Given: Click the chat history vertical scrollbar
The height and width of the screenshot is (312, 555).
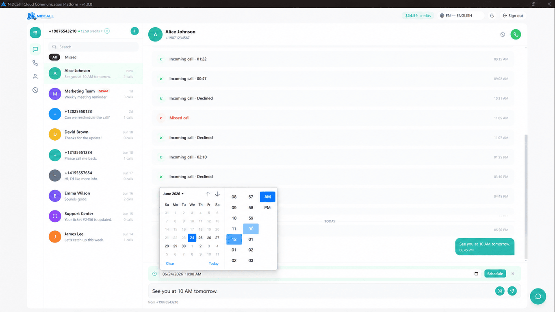Looking at the screenshot, I should (527, 197).
